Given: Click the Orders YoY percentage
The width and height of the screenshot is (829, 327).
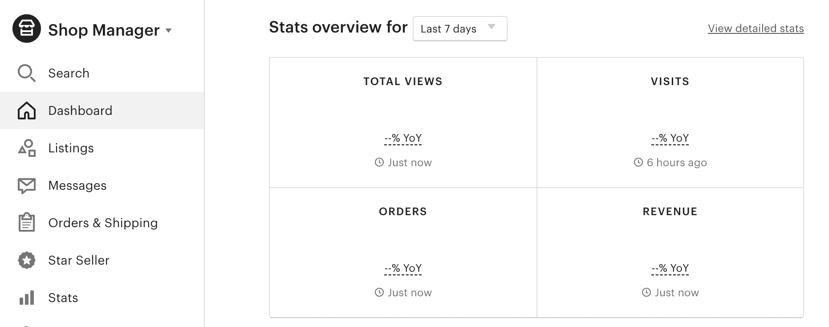Looking at the screenshot, I should point(403,269).
